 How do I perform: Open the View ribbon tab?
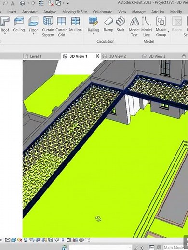[122, 12]
